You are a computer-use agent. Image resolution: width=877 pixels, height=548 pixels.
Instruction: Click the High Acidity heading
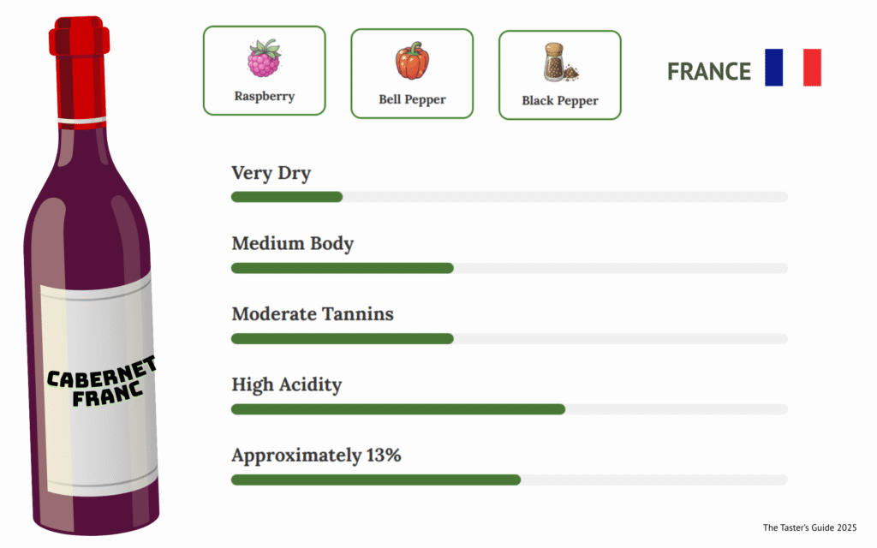click(x=286, y=384)
